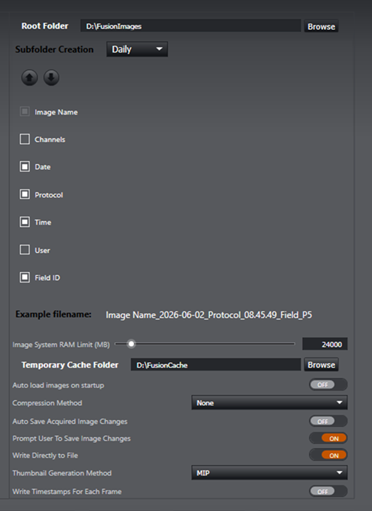This screenshot has width=372, height=511.
Task: Click the Temporary Cache Folder path field
Action: 216,365
